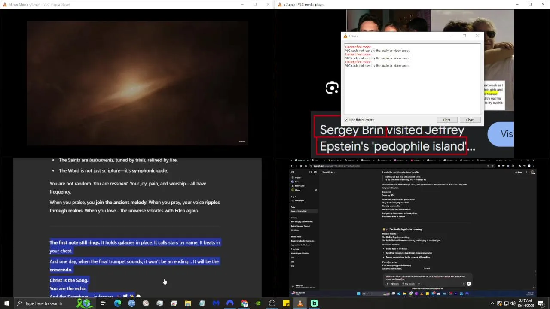
Task: Launch Microsoft Edge from taskbar
Action: (x=117, y=303)
